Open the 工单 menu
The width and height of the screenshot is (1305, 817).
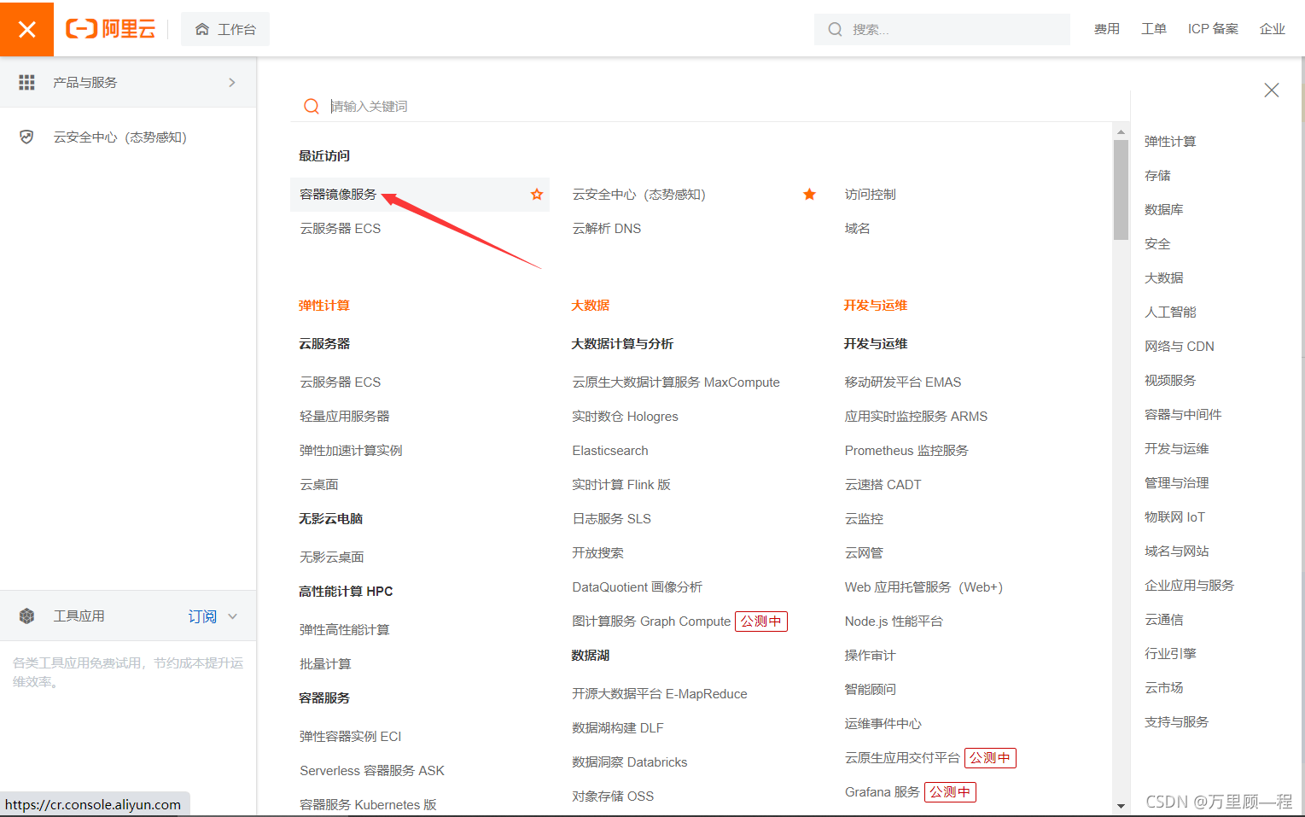pos(1154,29)
